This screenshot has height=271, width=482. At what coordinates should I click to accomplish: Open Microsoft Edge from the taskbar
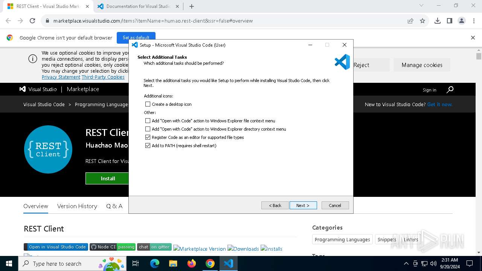(x=155, y=263)
